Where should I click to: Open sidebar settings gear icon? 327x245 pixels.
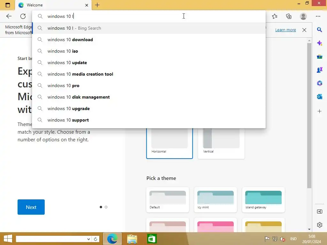click(x=319, y=225)
